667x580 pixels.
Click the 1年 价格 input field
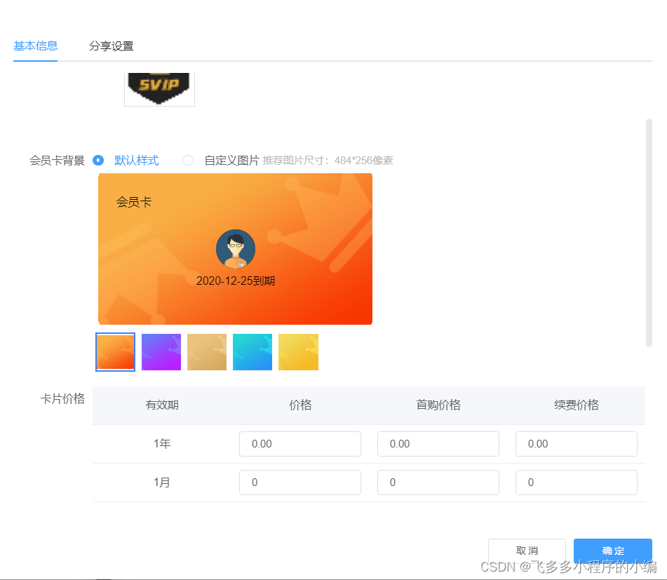click(x=300, y=444)
